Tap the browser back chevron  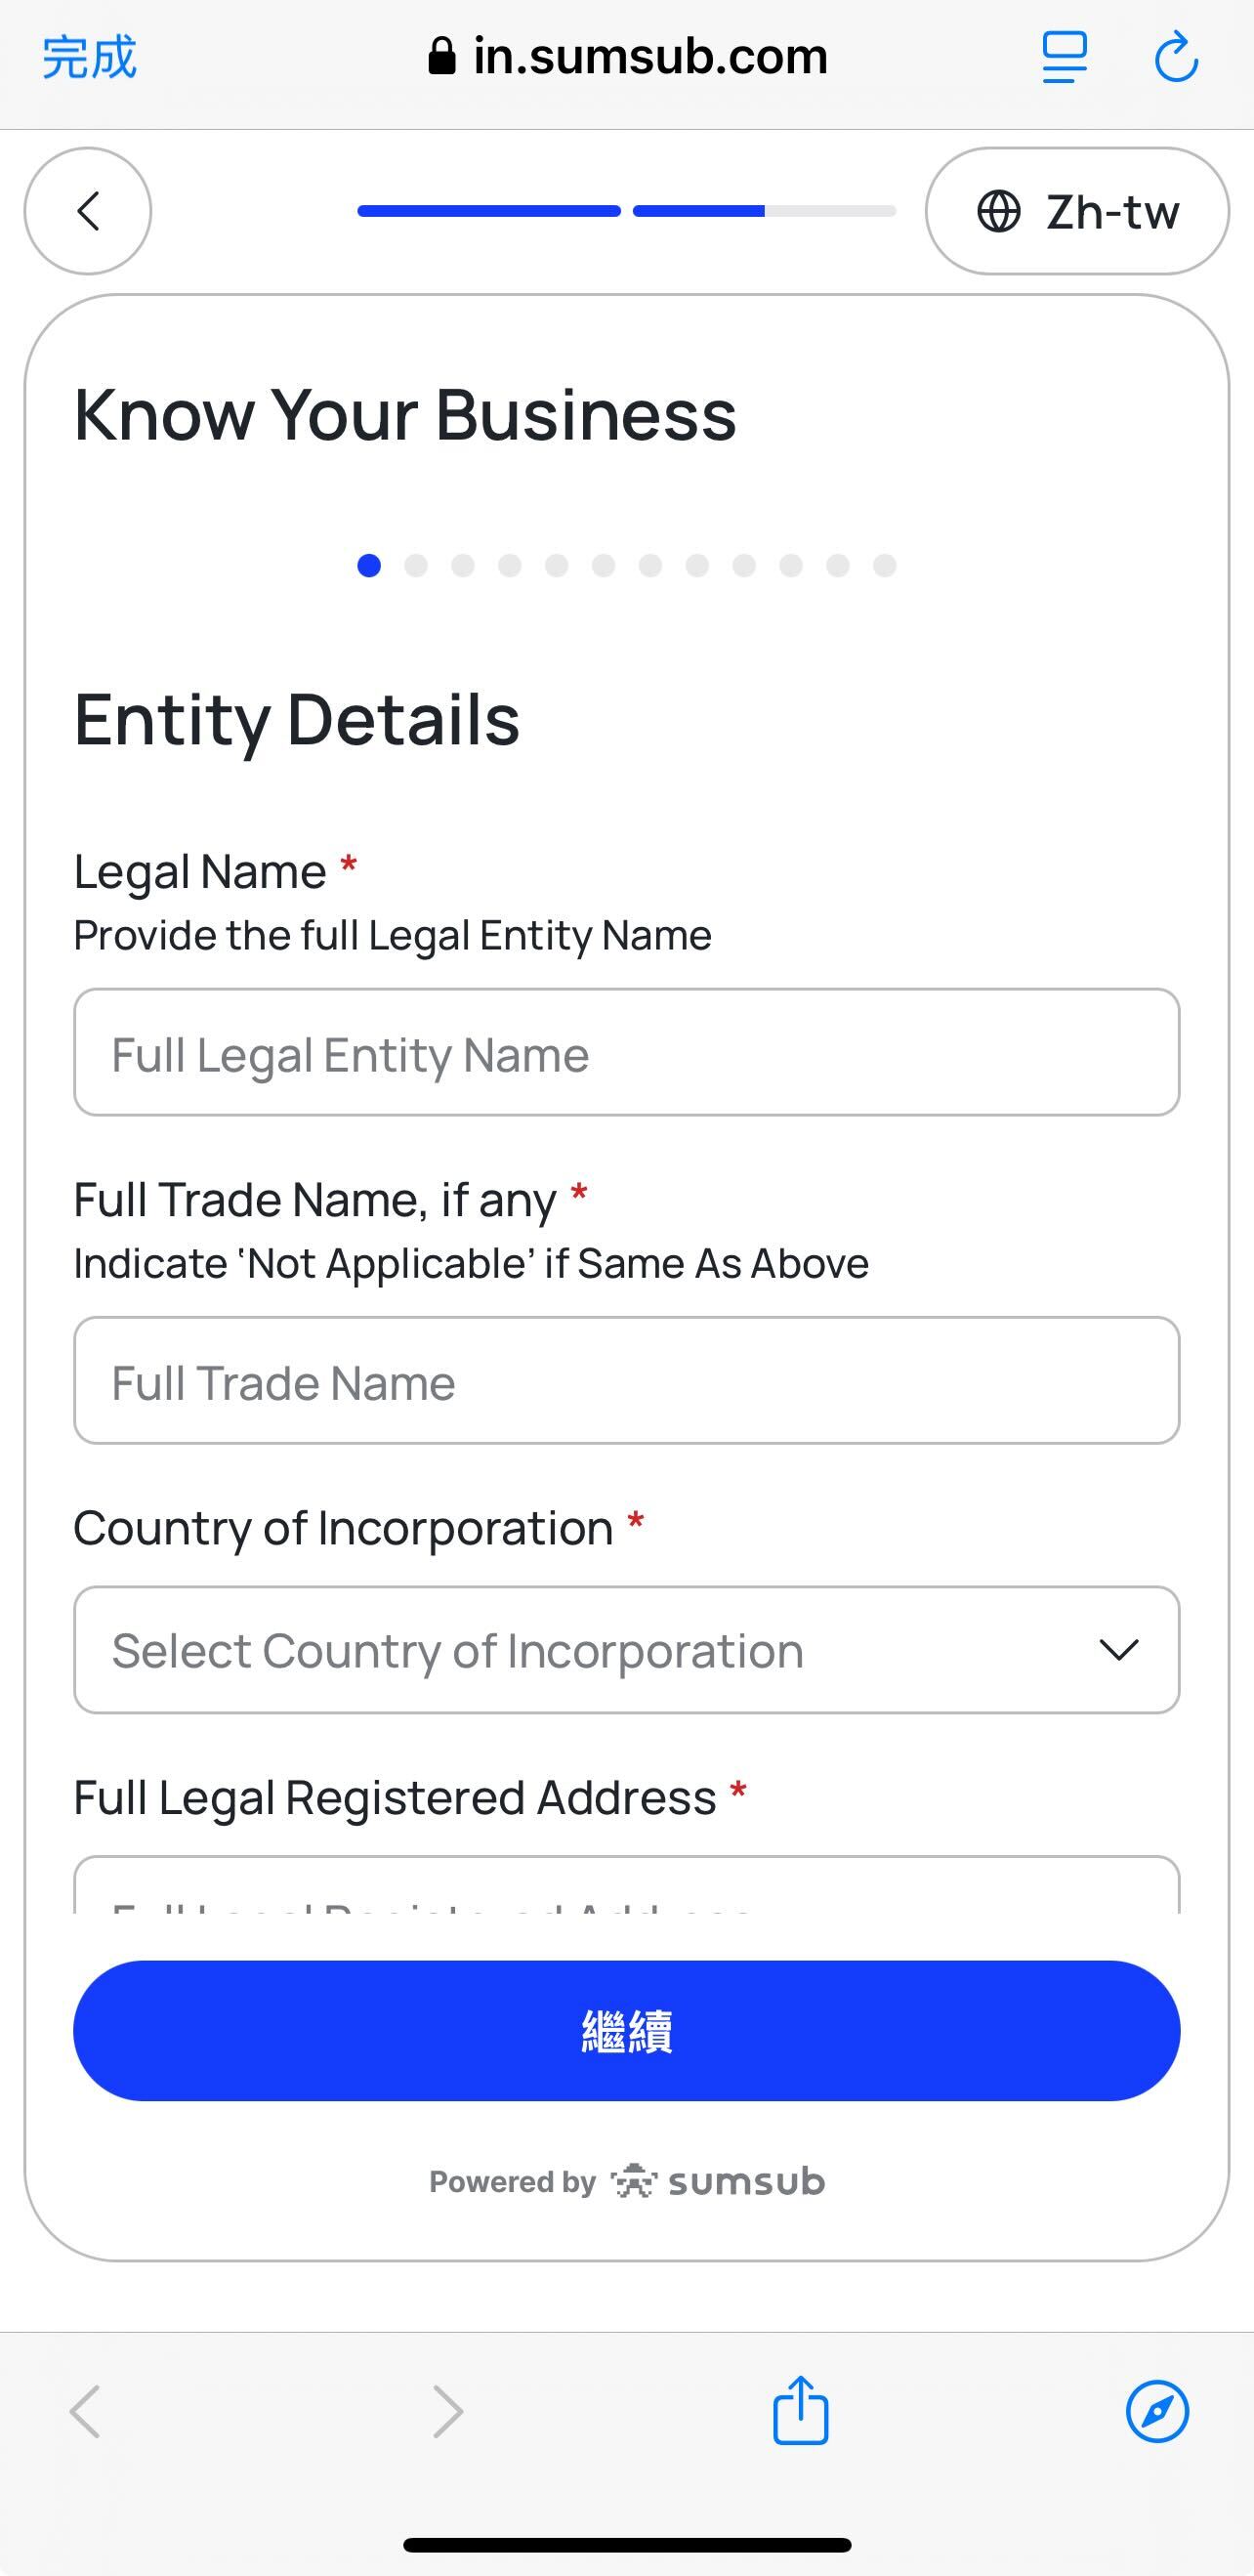click(x=85, y=2411)
